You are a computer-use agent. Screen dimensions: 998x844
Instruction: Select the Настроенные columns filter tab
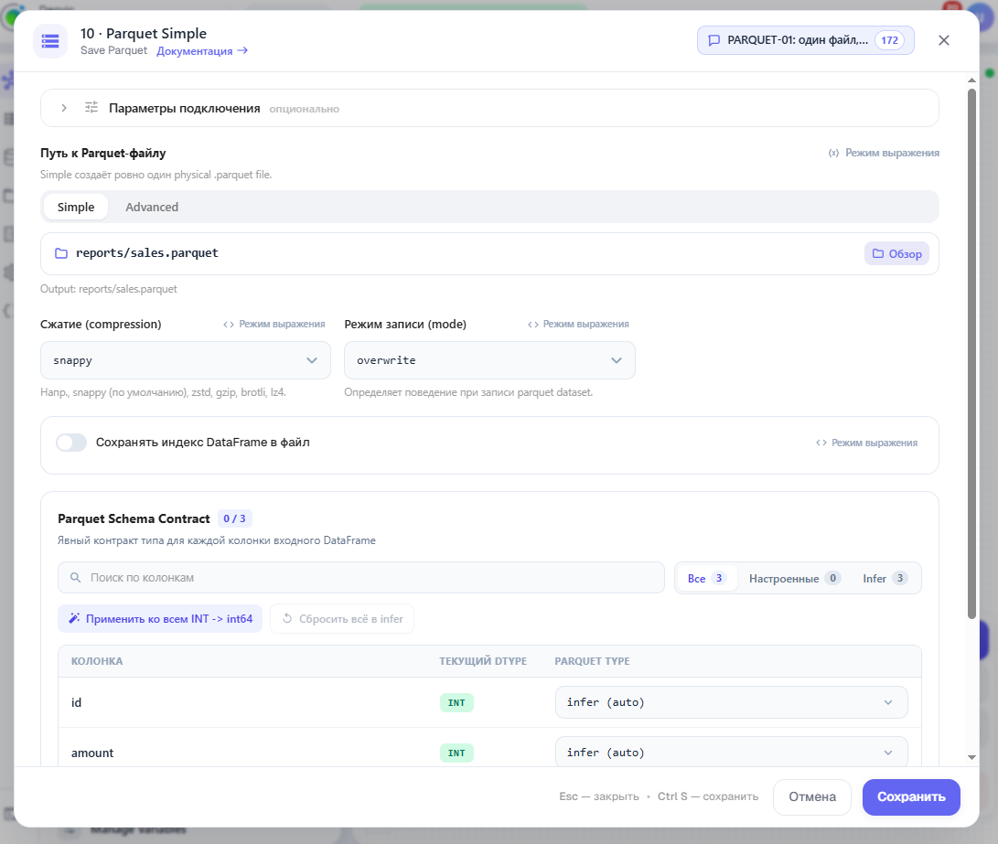[794, 578]
